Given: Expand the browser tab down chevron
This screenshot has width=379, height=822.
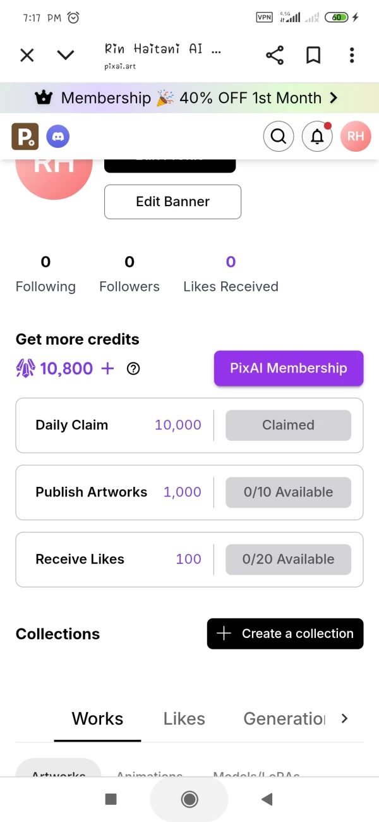Looking at the screenshot, I should tap(66, 56).
